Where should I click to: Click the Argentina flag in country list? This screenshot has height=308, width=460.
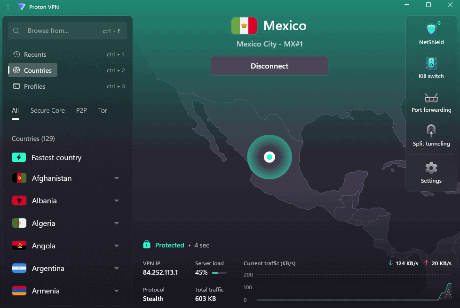point(19,269)
